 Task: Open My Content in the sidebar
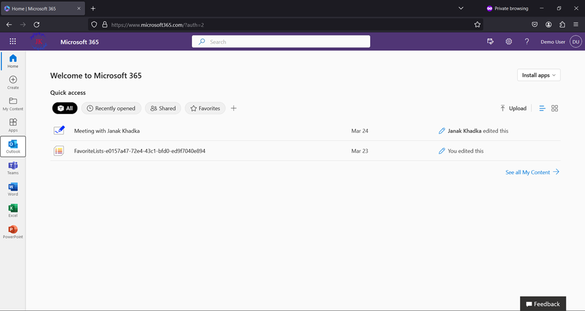(x=13, y=104)
